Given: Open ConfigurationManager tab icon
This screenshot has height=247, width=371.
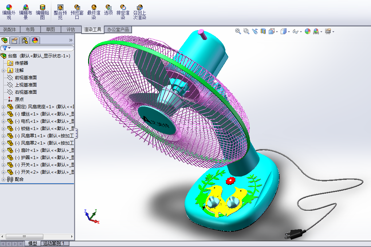Looking at the screenshot, I should pyautogui.click(x=25, y=40).
